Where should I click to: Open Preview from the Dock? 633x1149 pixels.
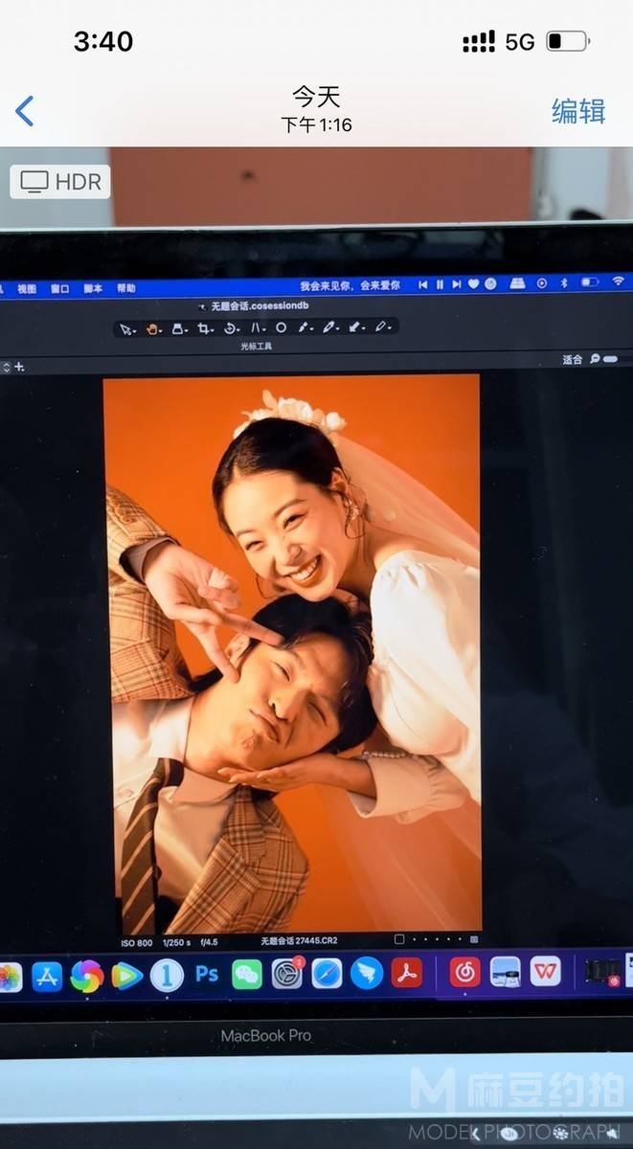tap(506, 970)
